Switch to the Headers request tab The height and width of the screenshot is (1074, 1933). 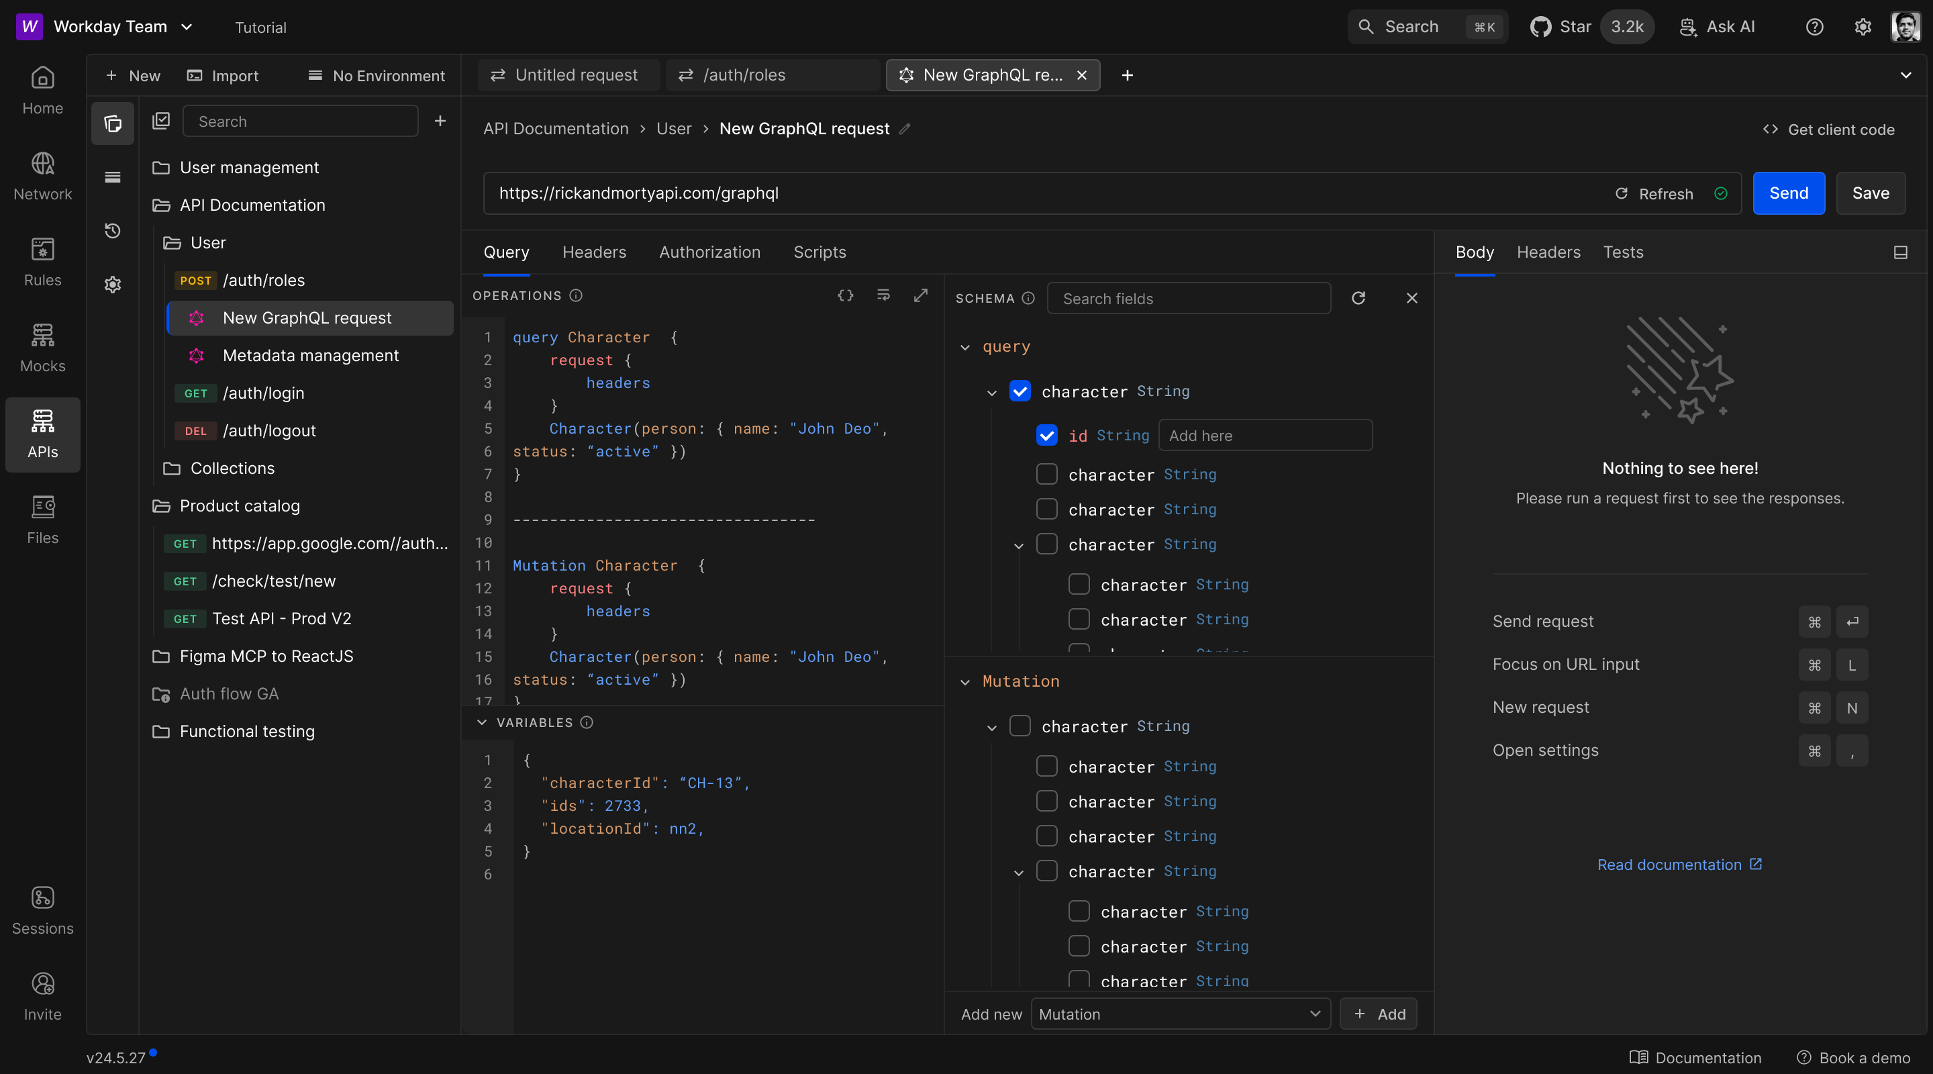click(x=594, y=252)
